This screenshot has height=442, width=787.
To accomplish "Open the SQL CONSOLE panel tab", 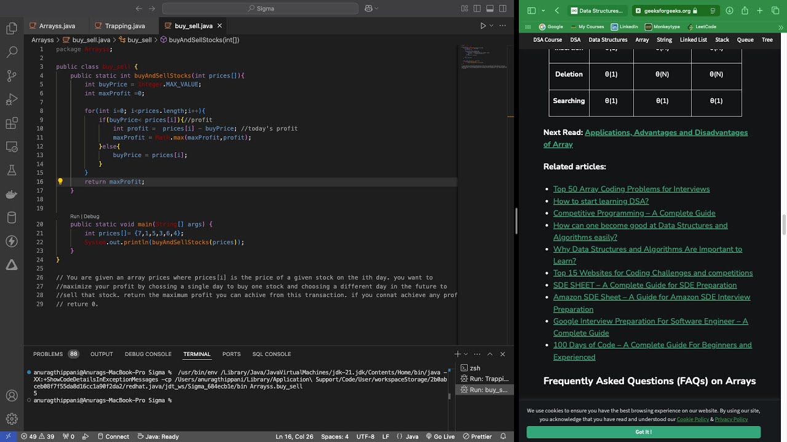I will coord(272,354).
